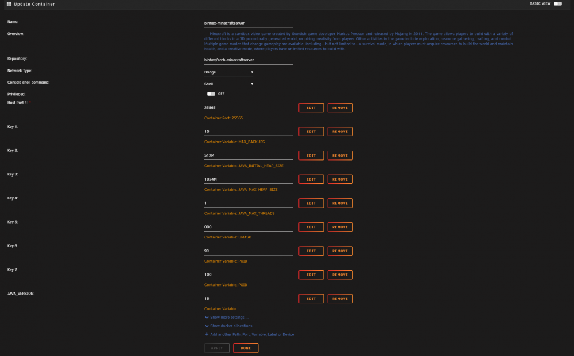The image size is (574, 356).
Task: Expand Show docker allocations
Action: 233,326
